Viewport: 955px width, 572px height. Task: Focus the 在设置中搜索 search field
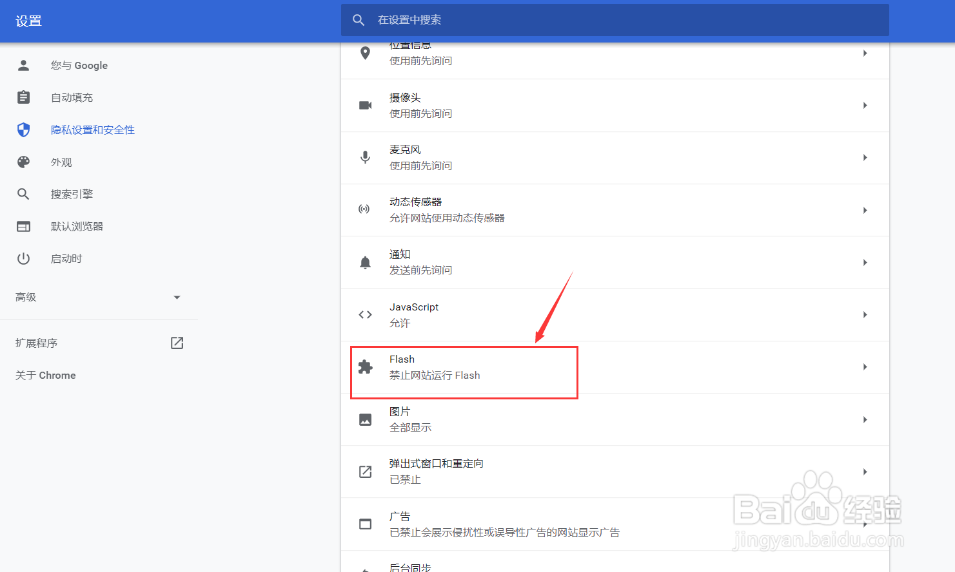tap(615, 20)
